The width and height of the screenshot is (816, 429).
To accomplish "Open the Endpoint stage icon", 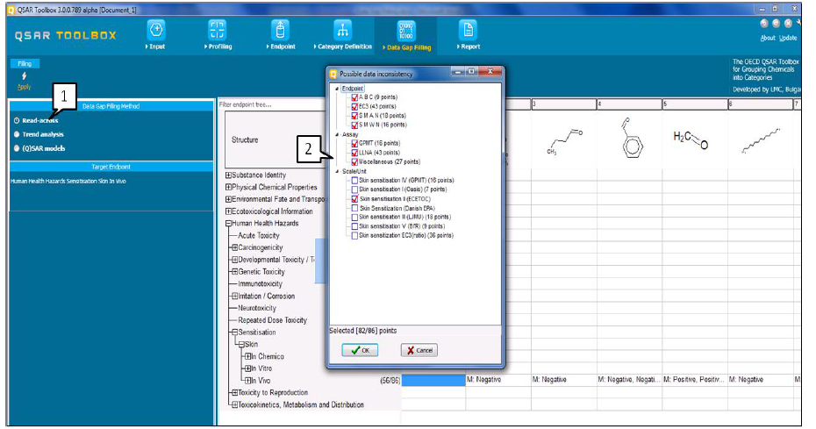I will [x=281, y=31].
